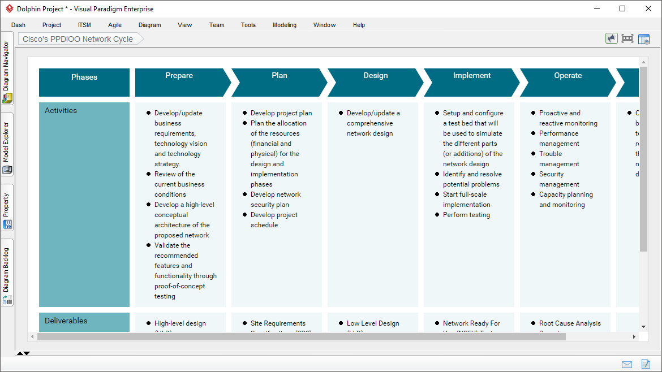Click 'Identify and resolve potential problems' bullet
This screenshot has width=662, height=372.
coord(472,179)
